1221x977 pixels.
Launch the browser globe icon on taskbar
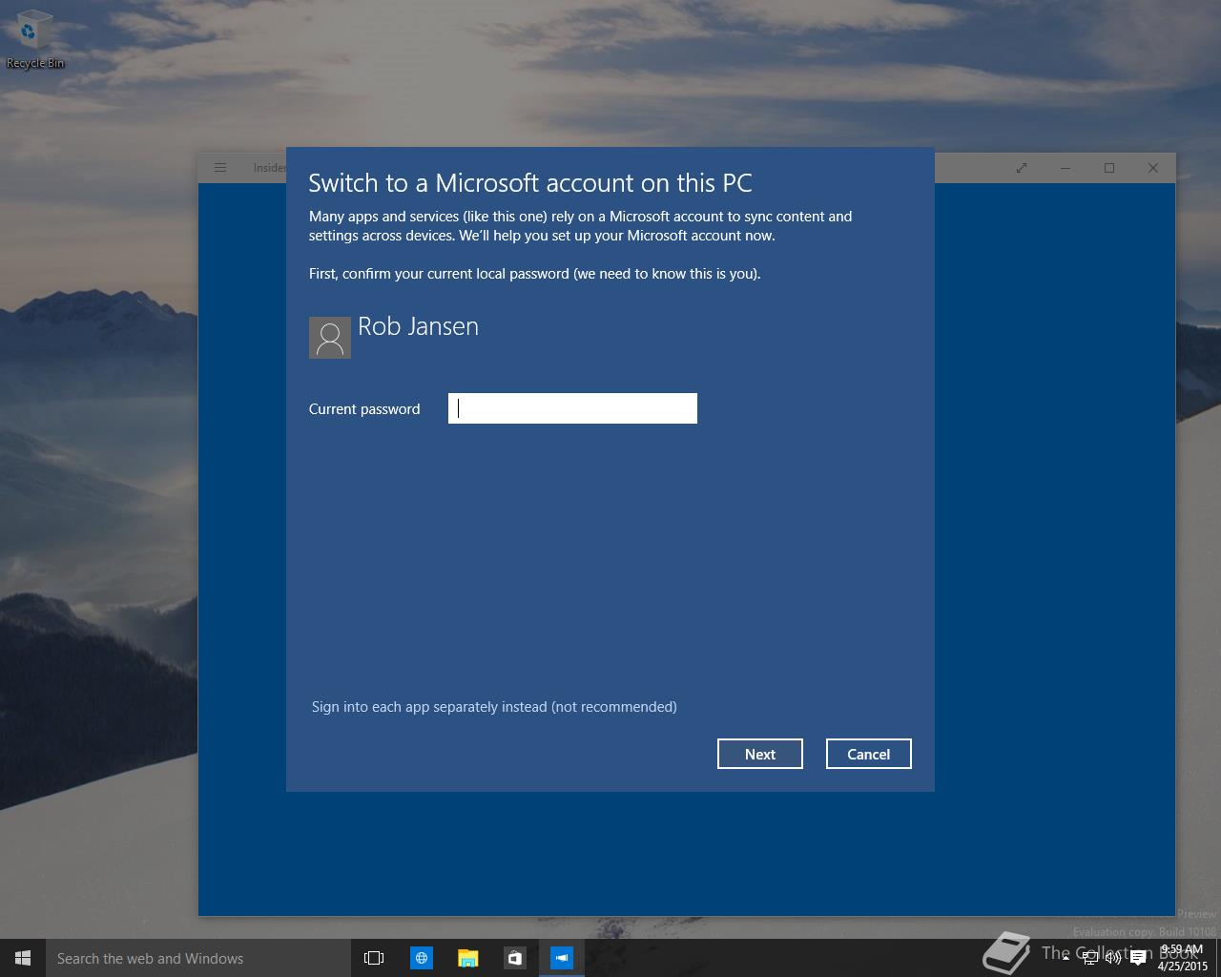(421, 958)
